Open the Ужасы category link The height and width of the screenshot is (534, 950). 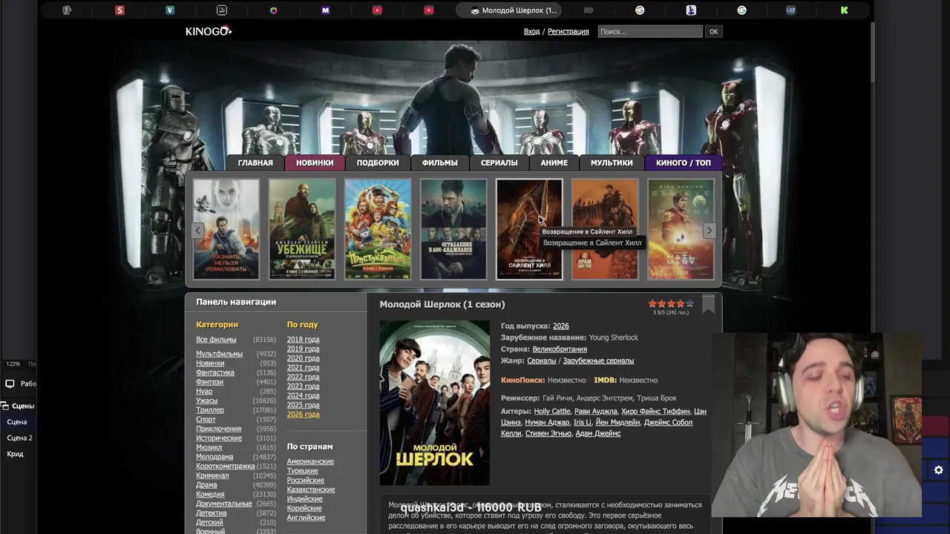tap(206, 400)
